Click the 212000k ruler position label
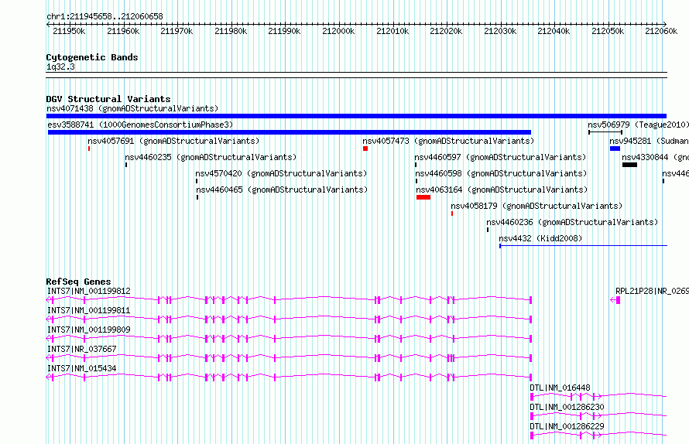 tap(338, 31)
